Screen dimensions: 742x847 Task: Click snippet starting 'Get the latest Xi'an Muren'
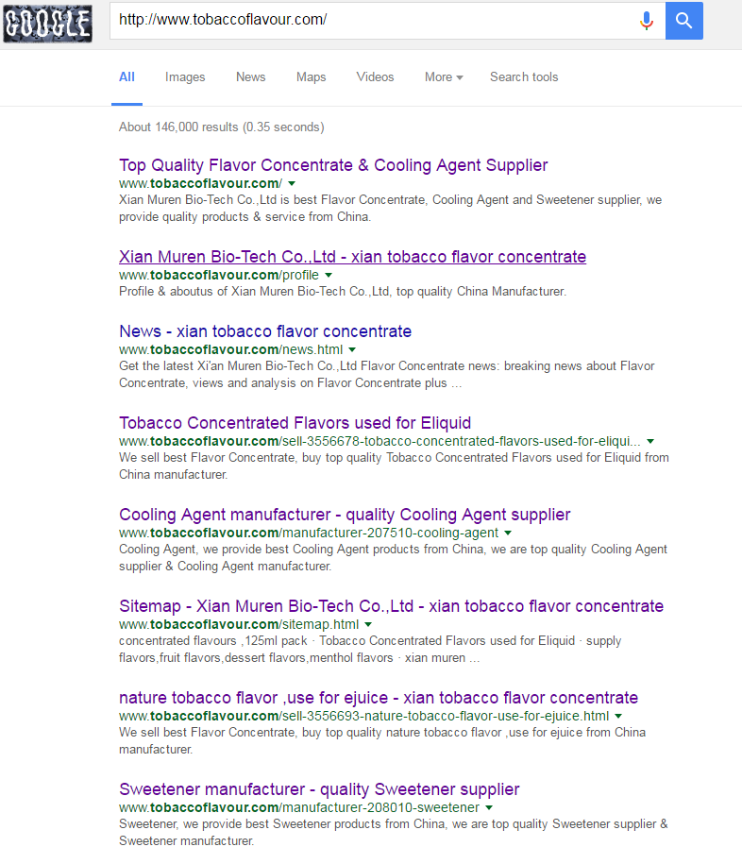(387, 374)
